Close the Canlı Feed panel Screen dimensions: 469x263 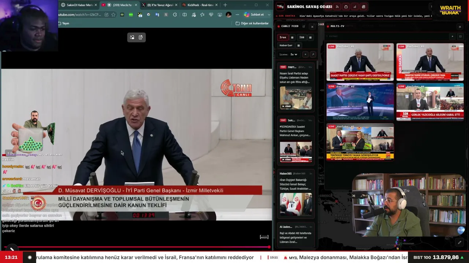(x=312, y=27)
